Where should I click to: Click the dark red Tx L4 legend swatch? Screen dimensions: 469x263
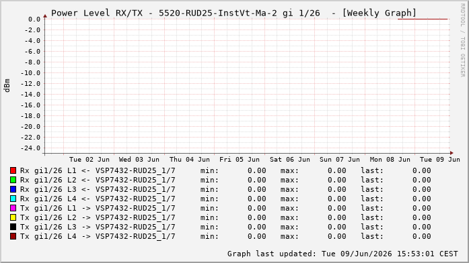13,236
